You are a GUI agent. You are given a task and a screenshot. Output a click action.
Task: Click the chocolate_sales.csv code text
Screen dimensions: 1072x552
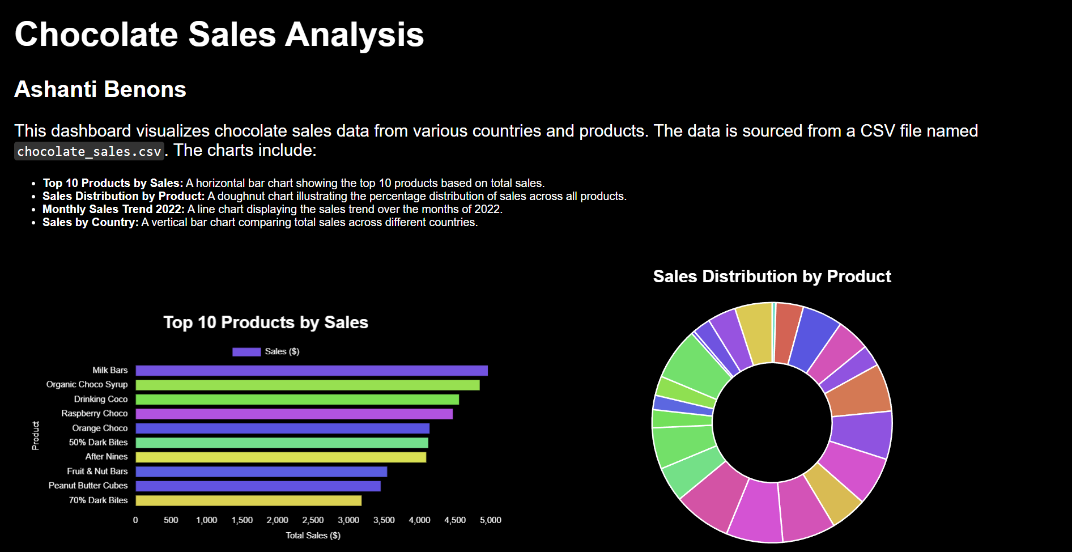89,151
